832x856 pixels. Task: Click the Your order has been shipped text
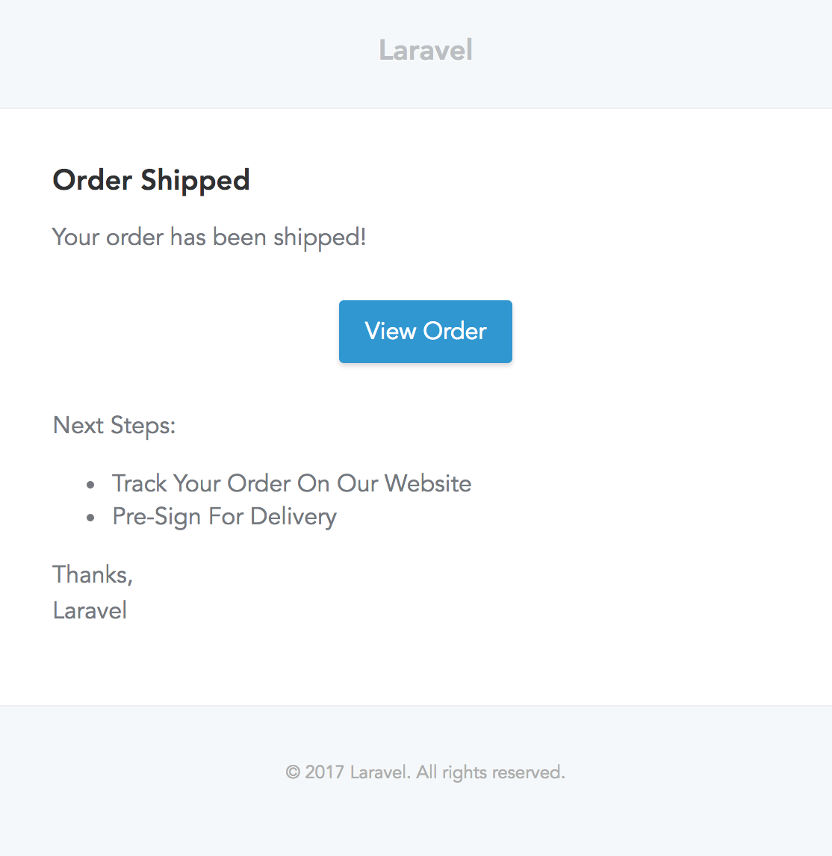point(208,237)
